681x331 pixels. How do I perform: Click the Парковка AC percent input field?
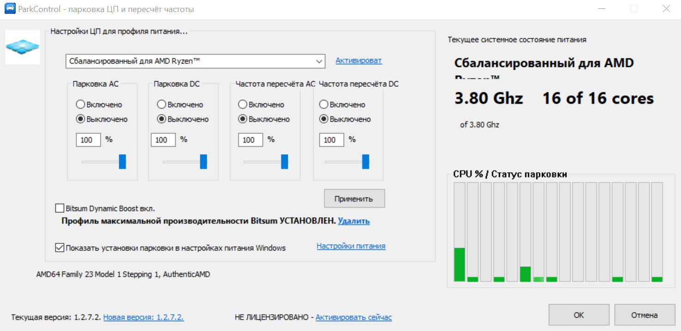click(x=88, y=140)
